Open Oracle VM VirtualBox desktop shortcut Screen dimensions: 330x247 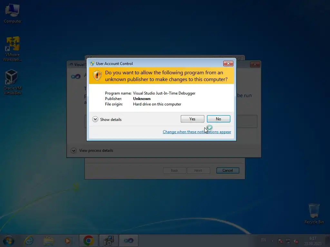(x=13, y=82)
